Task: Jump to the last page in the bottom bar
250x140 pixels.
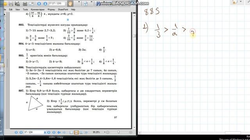Action: coord(54,132)
